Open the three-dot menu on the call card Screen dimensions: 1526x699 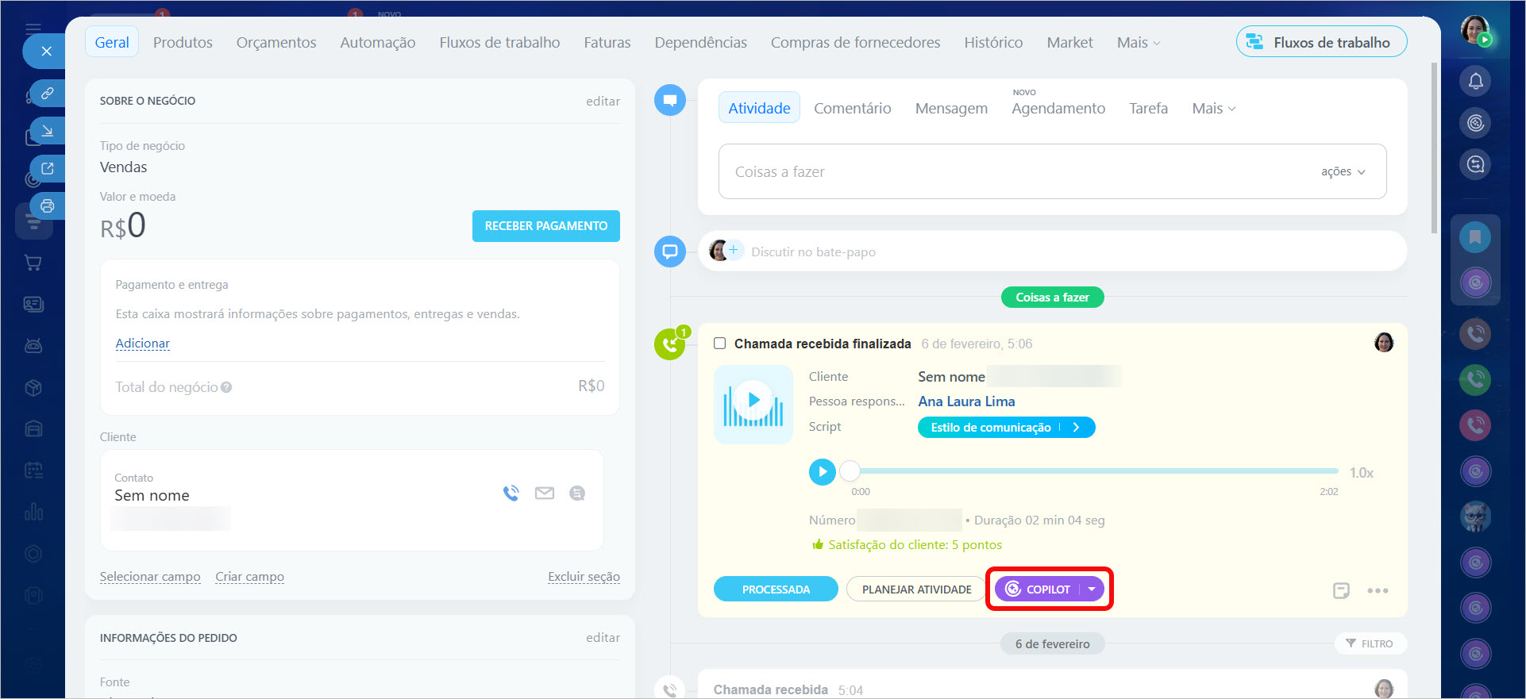pos(1378,590)
